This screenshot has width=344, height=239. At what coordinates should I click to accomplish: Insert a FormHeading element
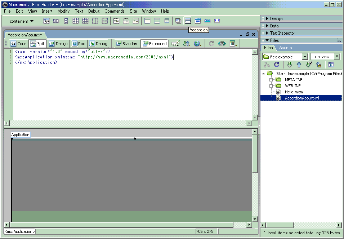tap(126, 21)
